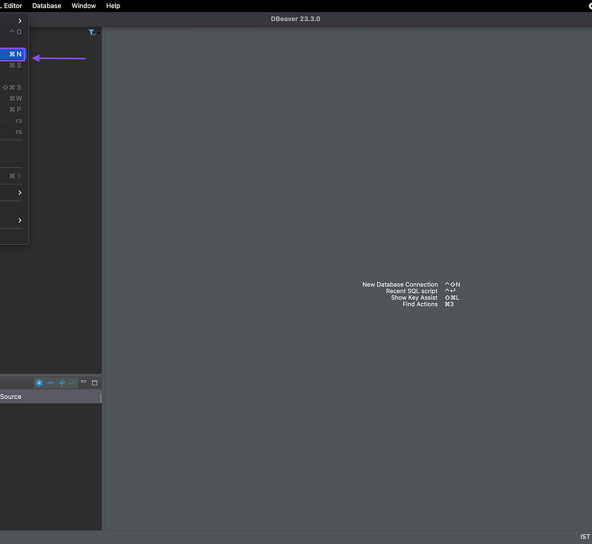Click the Recent SQL script hint
592x544 pixels.
click(x=411, y=291)
